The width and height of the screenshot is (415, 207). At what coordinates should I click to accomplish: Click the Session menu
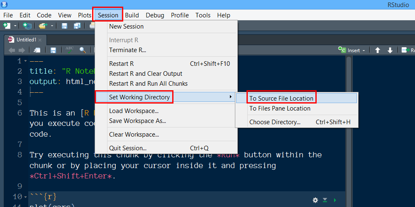108,15
